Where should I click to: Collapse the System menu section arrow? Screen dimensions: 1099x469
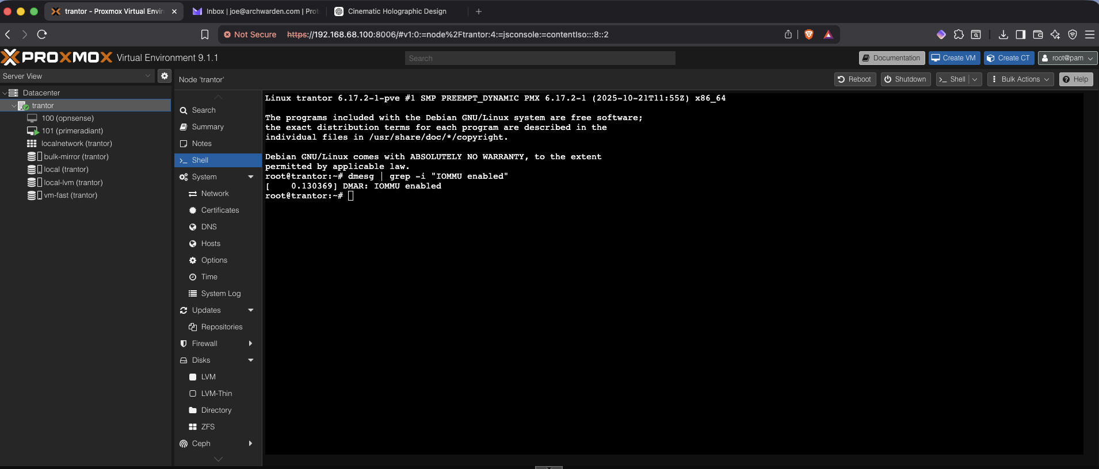pyautogui.click(x=251, y=176)
